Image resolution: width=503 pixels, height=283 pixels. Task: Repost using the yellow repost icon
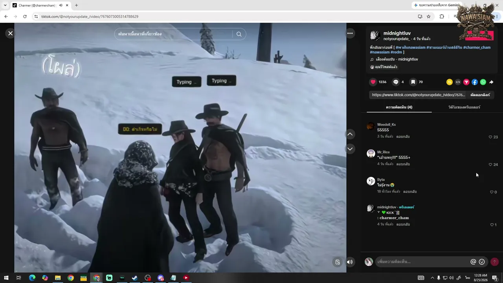pos(450,82)
